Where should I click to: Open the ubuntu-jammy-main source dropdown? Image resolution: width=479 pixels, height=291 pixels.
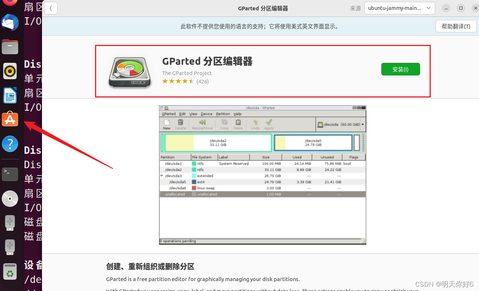click(x=399, y=8)
